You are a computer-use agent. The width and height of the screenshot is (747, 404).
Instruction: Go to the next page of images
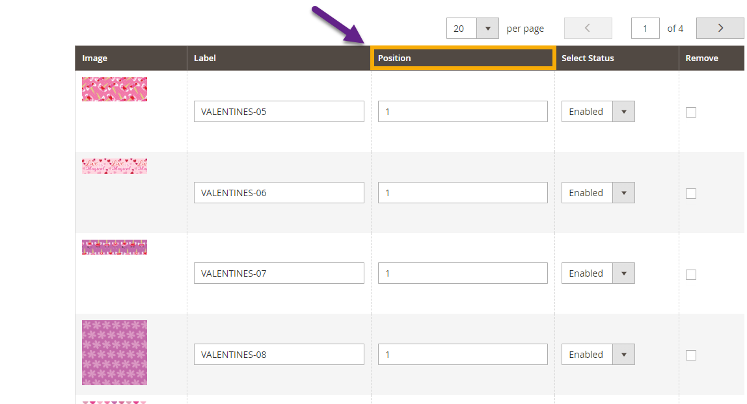(720, 28)
